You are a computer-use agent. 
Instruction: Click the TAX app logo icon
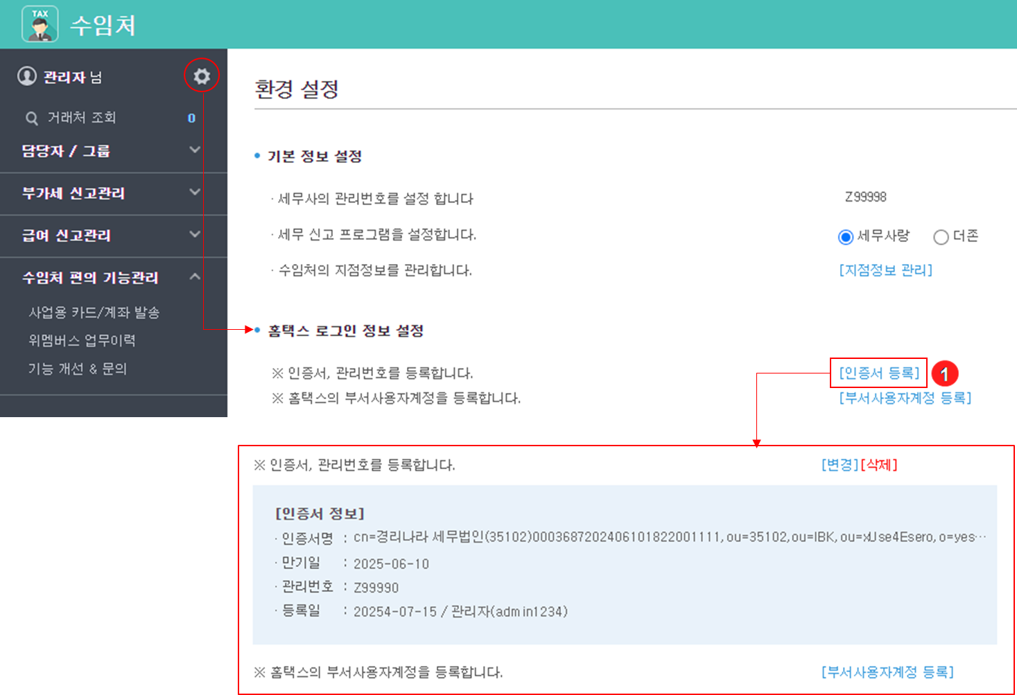click(x=40, y=24)
